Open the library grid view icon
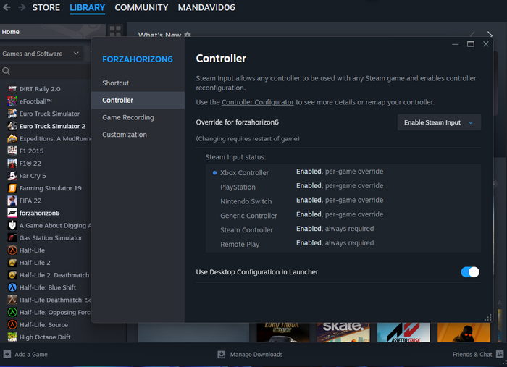Screen dimensions: 507x367 coord(115,31)
